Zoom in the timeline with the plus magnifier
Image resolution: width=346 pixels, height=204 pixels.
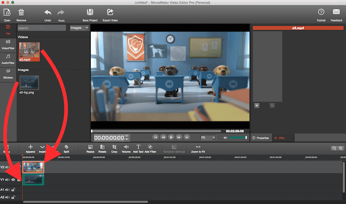click(x=341, y=148)
